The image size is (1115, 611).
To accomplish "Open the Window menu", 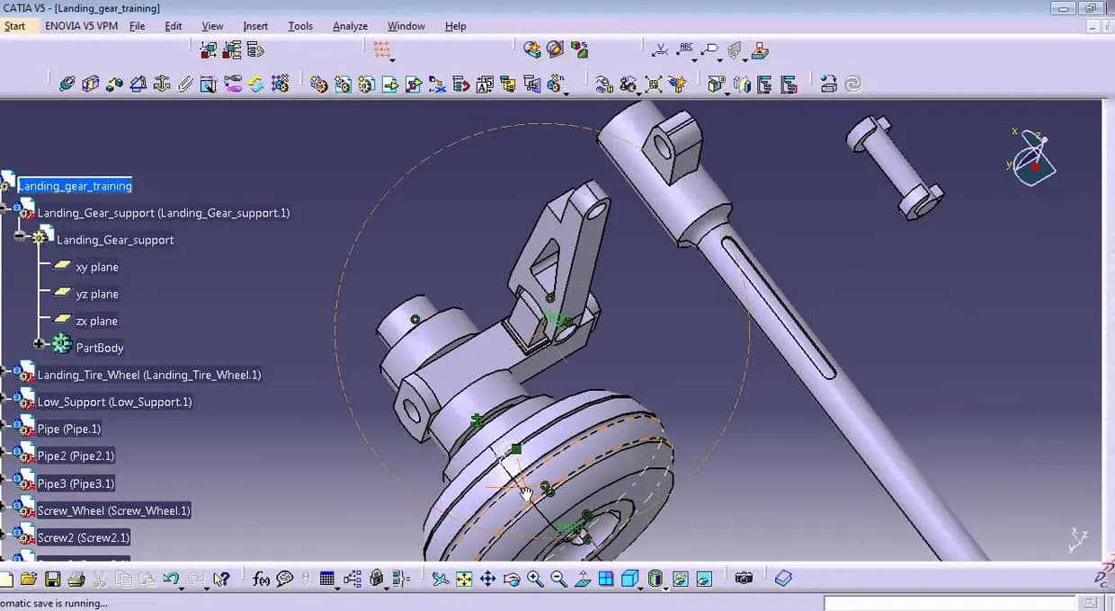I will 406,26.
